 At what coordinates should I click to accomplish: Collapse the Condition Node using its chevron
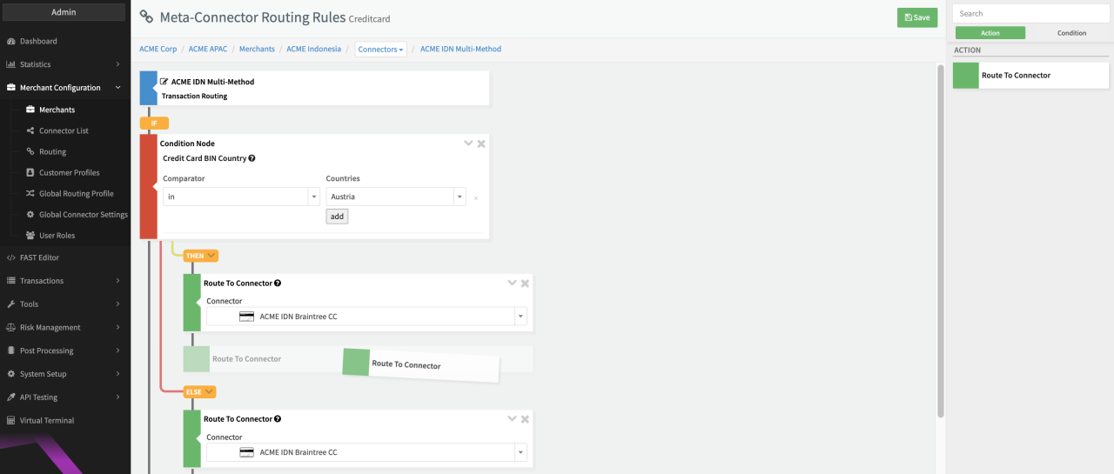tap(468, 144)
